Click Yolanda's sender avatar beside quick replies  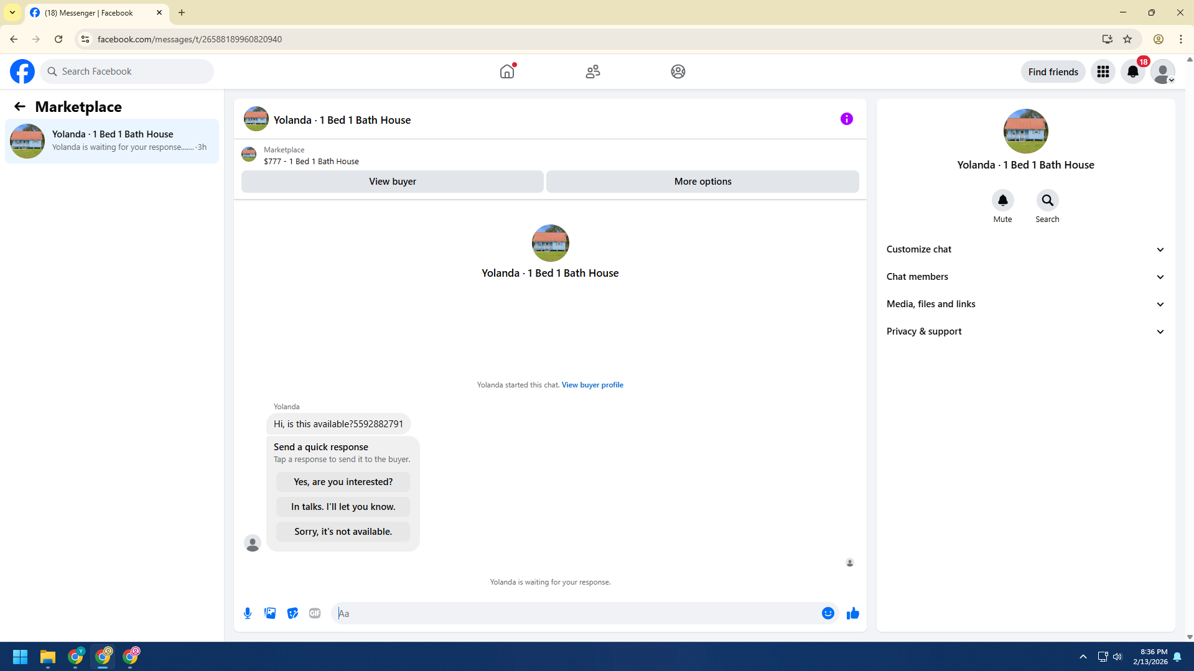click(252, 544)
